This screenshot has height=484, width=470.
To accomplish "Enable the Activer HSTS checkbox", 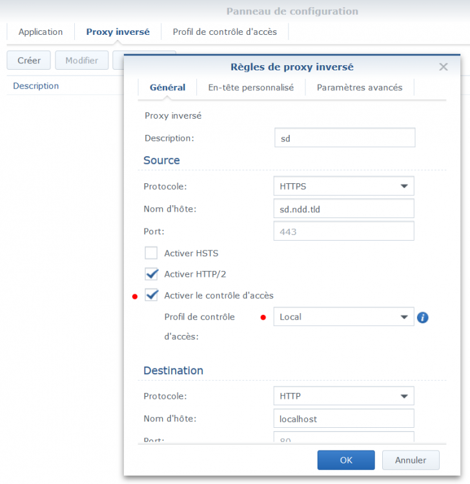I will (x=152, y=253).
